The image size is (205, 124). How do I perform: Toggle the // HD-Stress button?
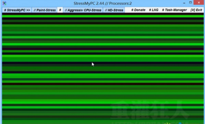coord(114,10)
